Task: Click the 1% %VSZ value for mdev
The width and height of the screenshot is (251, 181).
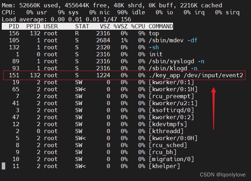Action: pos(124,40)
